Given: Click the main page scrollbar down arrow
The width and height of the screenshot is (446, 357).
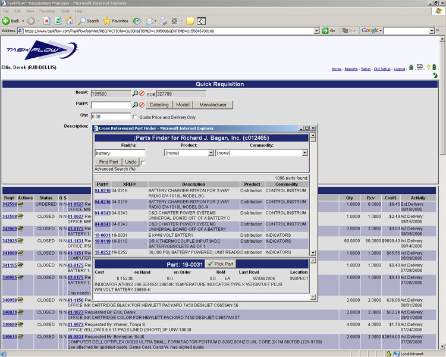Looking at the screenshot, I should coord(442,346).
